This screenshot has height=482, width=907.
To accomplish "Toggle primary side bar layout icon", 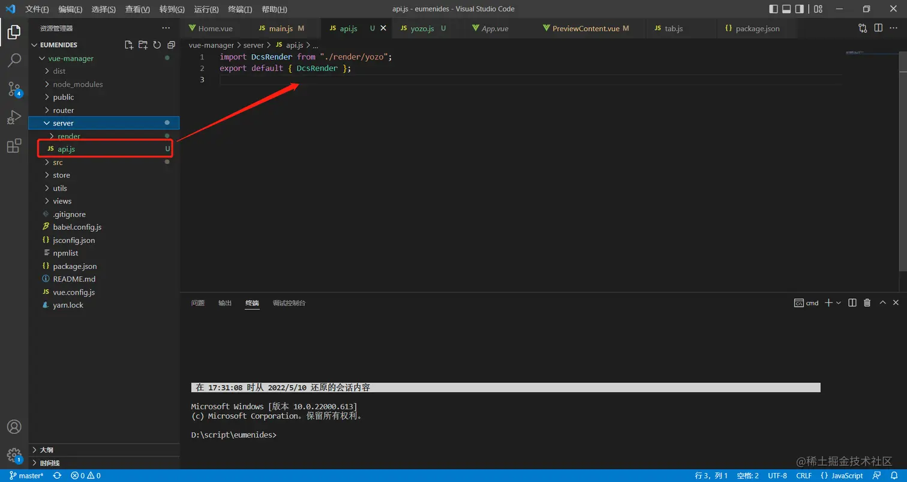I will click(x=773, y=9).
